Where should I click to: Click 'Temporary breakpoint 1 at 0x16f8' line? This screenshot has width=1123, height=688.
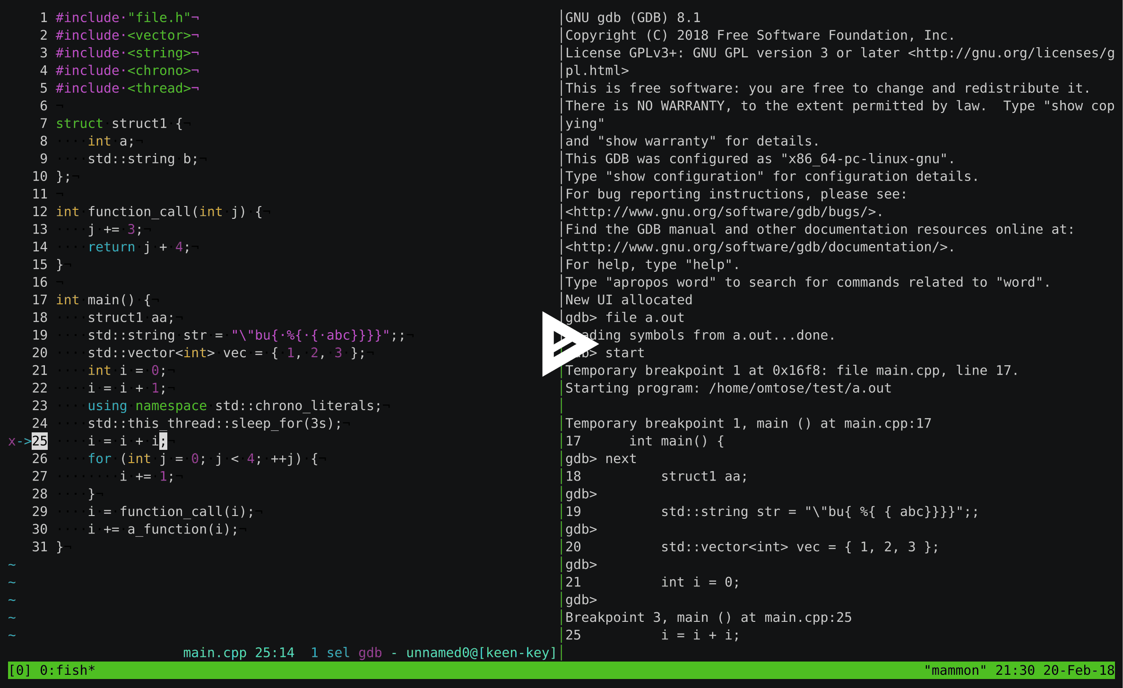click(x=792, y=370)
